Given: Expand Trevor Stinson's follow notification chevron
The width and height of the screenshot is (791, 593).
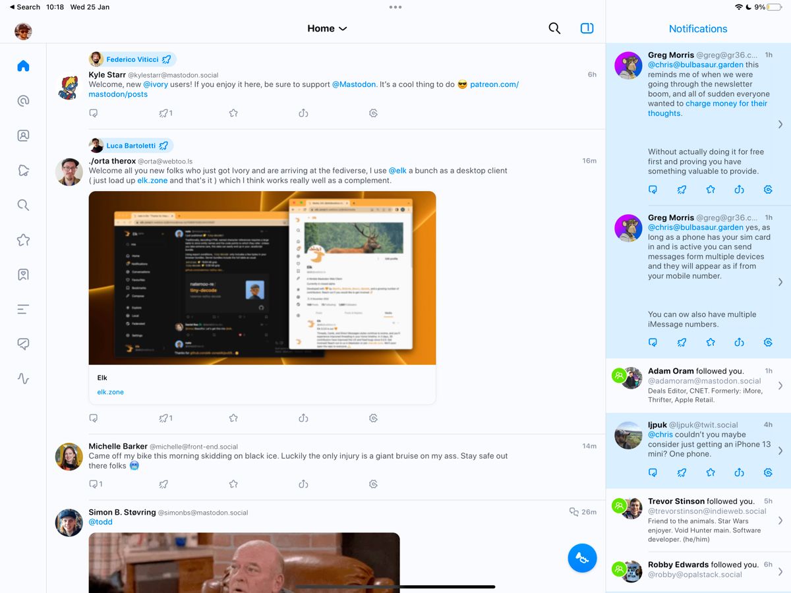Looking at the screenshot, I should [x=780, y=521].
